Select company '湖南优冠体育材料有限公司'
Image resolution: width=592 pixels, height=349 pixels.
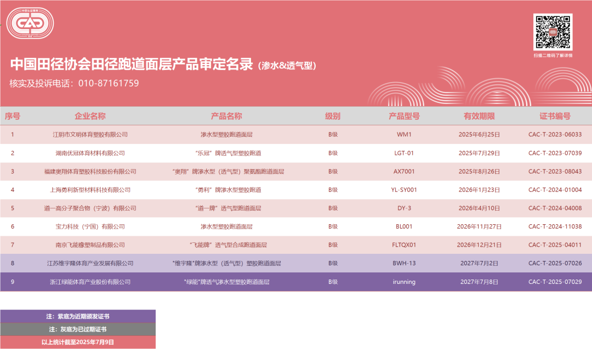click(x=90, y=153)
